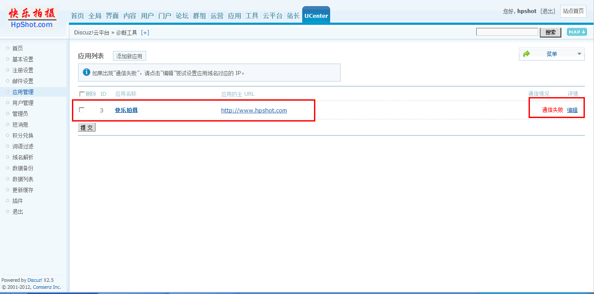The image size is (594, 294).
Task: Tick the 删除 select-all checkbox in header
Action: [x=82, y=94]
